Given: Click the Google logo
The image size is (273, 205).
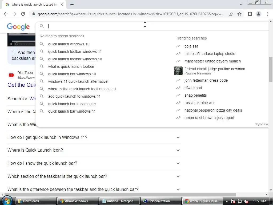Looking at the screenshot, I should pyautogui.click(x=18, y=26).
